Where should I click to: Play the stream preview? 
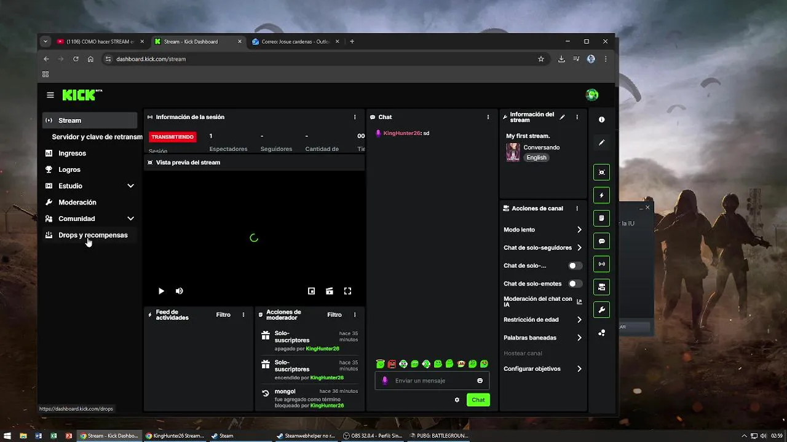(161, 291)
